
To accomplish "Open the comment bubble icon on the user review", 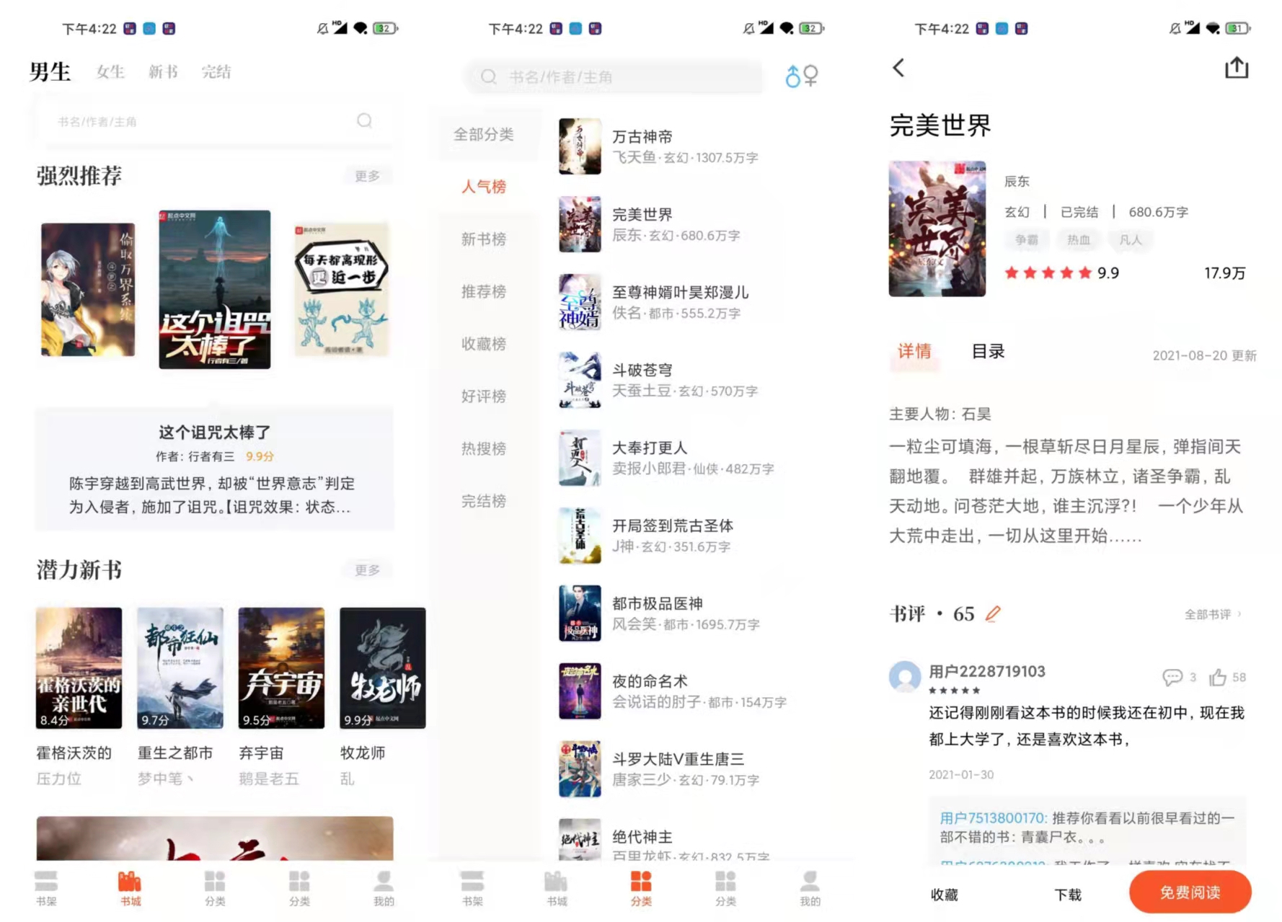I will pos(1172,676).
